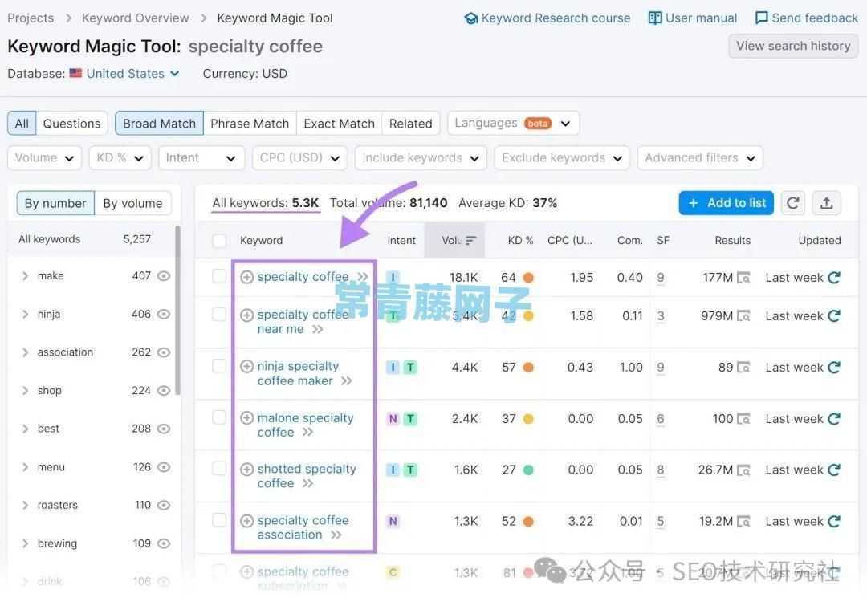
Task: Check the 'specialty coffee near me' row checkbox
Action: [x=219, y=314]
